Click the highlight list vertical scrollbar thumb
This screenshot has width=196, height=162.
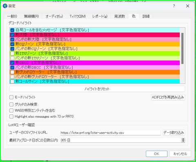[x=183, y=48]
